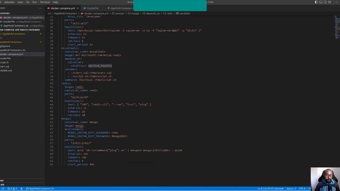
Task: Click the status bar icon after the warnings count
Action: 21,189
